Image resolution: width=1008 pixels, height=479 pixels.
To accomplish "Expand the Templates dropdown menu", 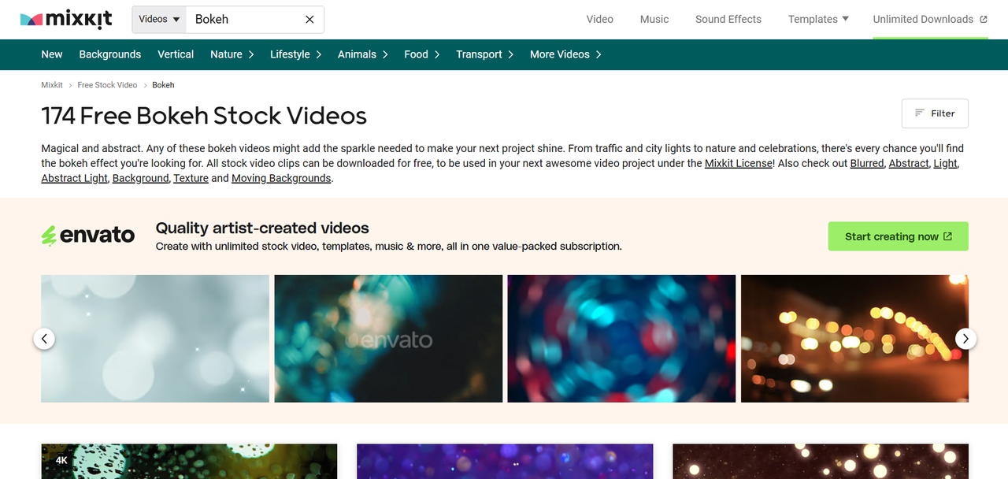I will pyautogui.click(x=818, y=19).
